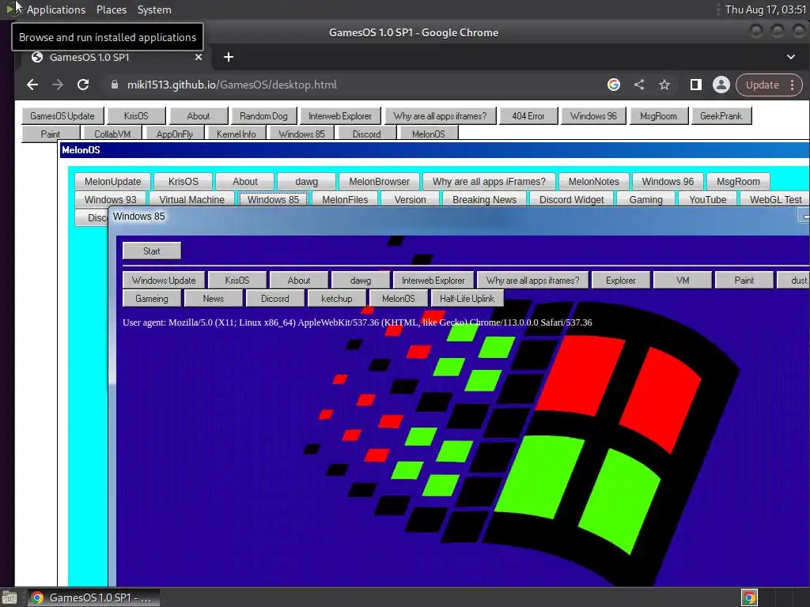Click the padlock site info icon
This screenshot has width=810, height=607.
tap(115, 85)
